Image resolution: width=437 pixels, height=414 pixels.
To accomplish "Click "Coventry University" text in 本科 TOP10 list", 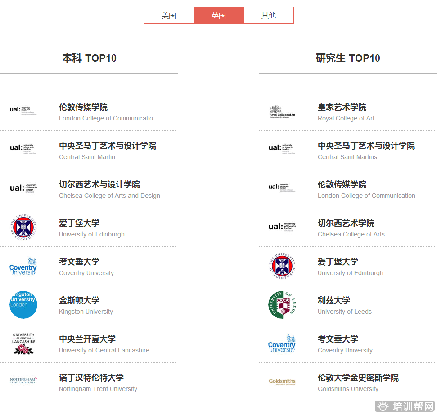I will 86,273.
